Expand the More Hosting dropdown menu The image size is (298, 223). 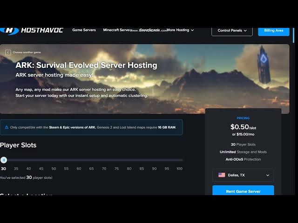(x=180, y=30)
